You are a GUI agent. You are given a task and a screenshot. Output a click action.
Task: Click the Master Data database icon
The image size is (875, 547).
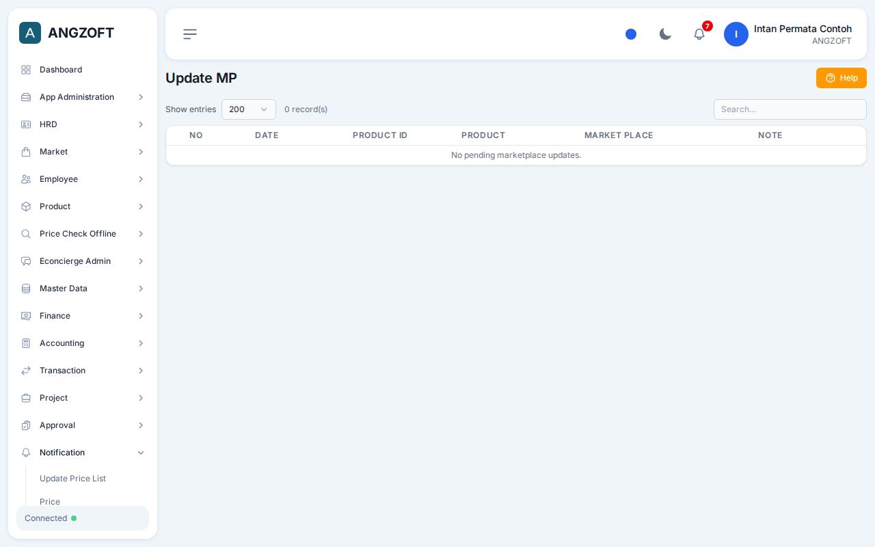[26, 289]
